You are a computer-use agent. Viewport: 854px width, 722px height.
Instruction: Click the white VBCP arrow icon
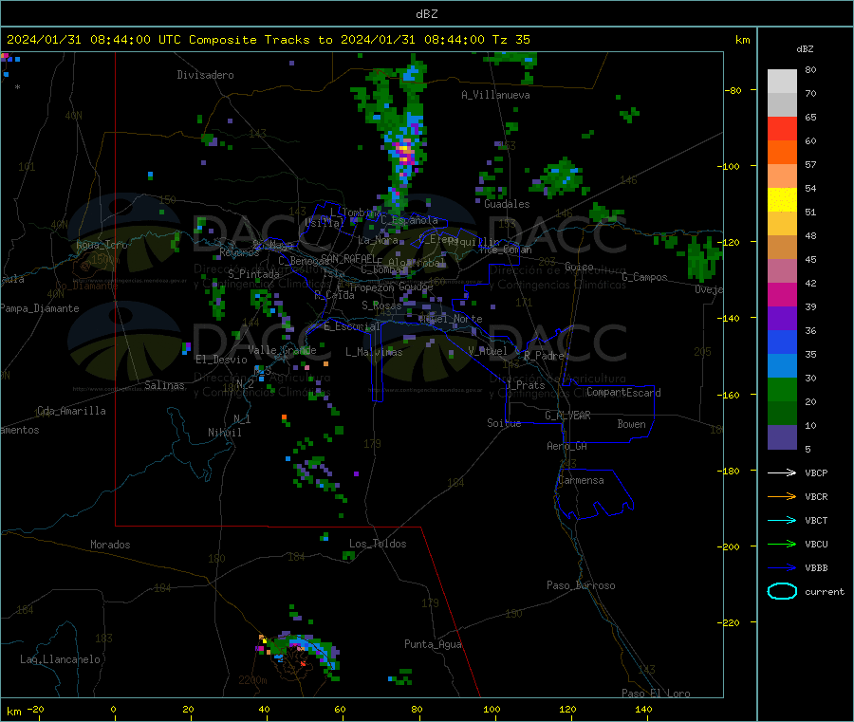[x=782, y=472]
